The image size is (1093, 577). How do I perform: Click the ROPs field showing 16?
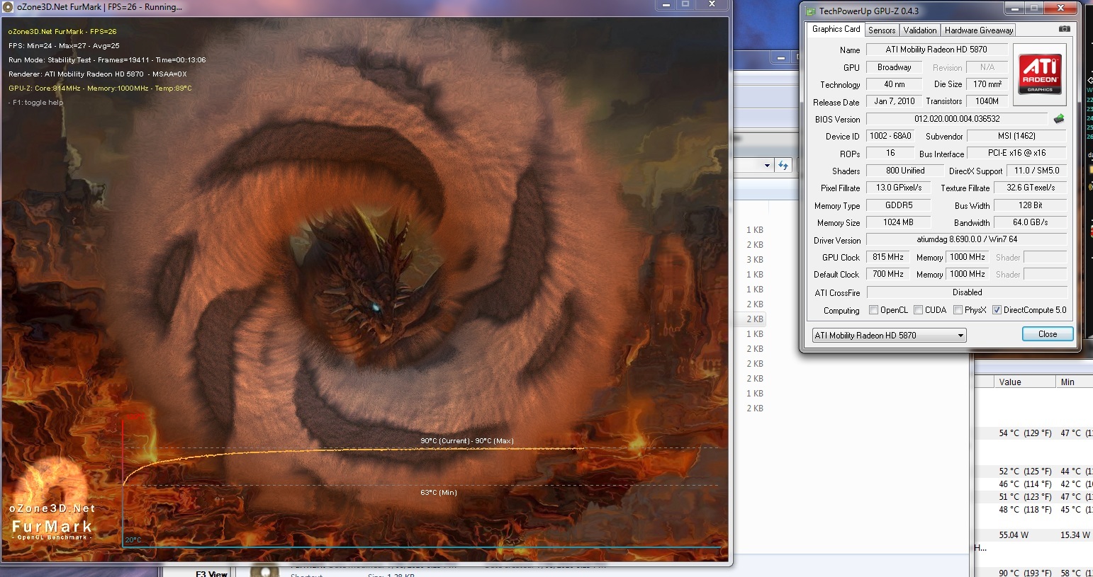pos(890,153)
